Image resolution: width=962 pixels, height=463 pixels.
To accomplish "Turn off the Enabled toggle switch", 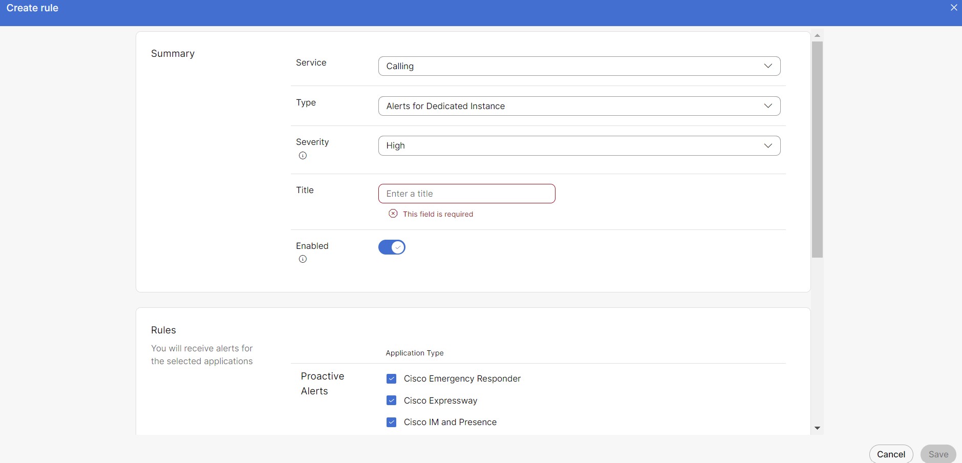I will 392,247.
